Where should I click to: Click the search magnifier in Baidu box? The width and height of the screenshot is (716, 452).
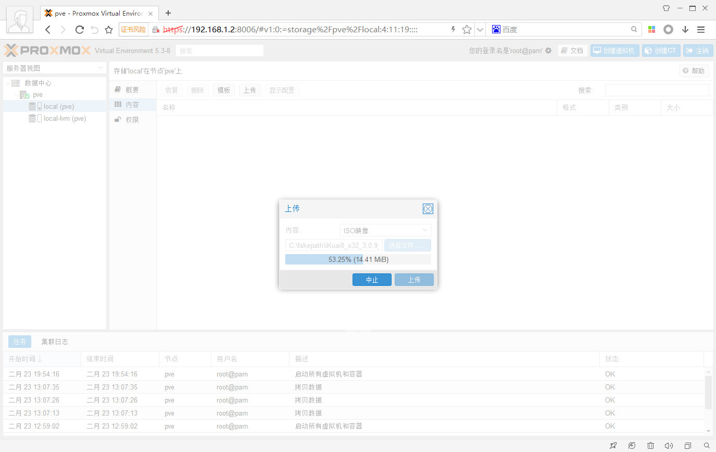(x=634, y=30)
